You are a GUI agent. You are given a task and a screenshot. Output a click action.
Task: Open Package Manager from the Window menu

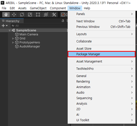[102, 54]
